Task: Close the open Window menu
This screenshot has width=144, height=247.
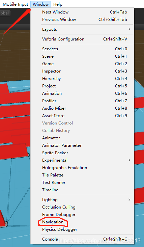Action: point(40,4)
